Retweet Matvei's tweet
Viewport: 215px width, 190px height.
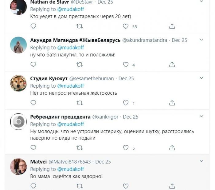click(79, 186)
